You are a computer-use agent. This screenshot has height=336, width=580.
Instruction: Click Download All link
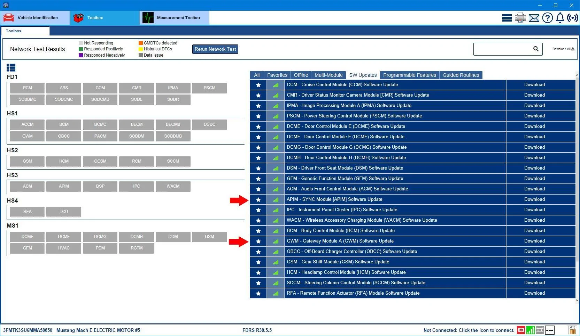[x=563, y=49]
